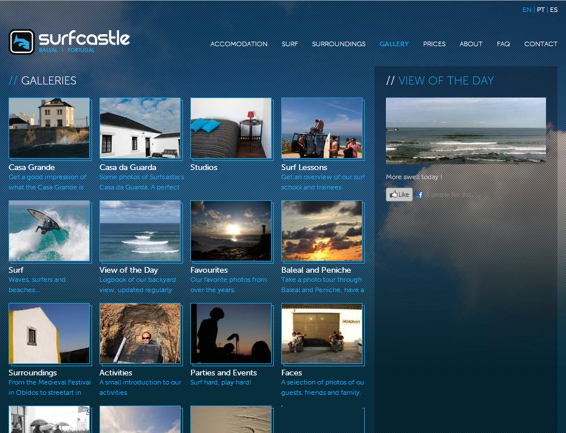Viewport: 566px width, 433px height.
Task: Open the Faces reception thumbnail
Action: (322, 333)
